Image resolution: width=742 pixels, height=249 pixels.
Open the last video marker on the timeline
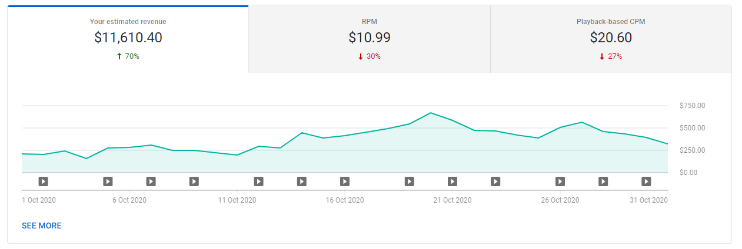click(646, 181)
